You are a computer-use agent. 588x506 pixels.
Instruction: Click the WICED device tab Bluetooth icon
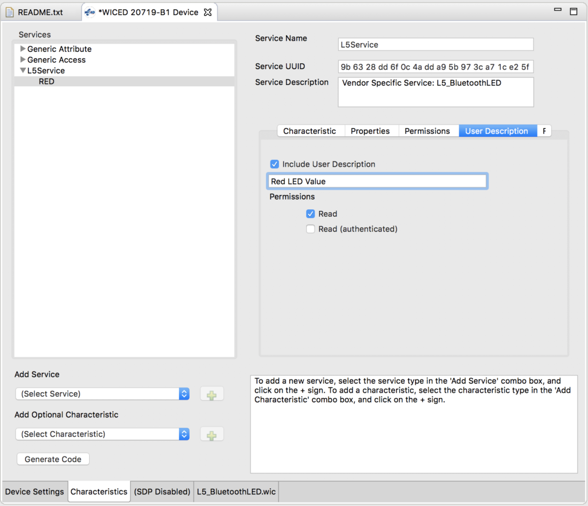(90, 13)
